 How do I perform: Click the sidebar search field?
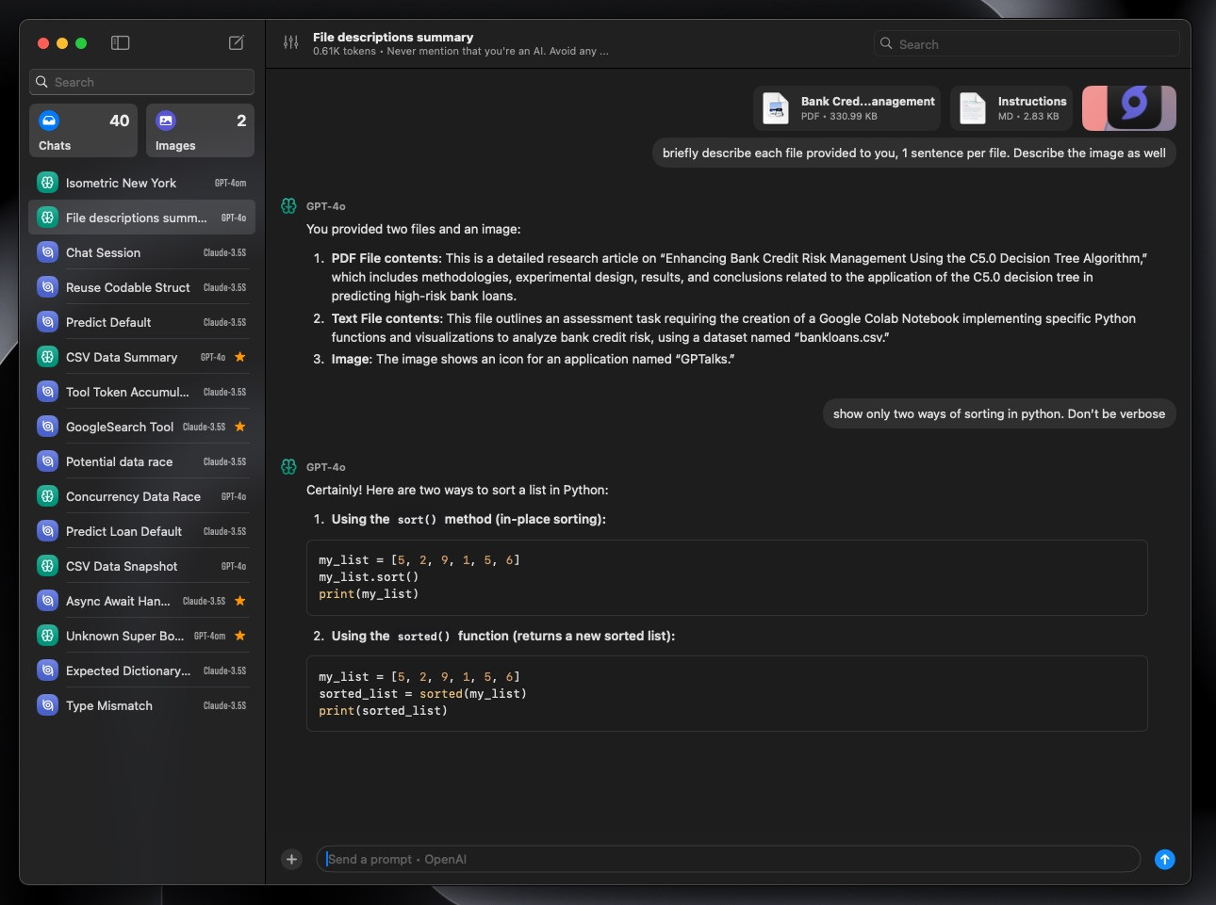coord(141,82)
